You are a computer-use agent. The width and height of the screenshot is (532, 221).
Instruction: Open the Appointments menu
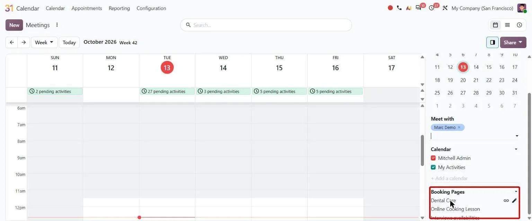pyautogui.click(x=87, y=8)
